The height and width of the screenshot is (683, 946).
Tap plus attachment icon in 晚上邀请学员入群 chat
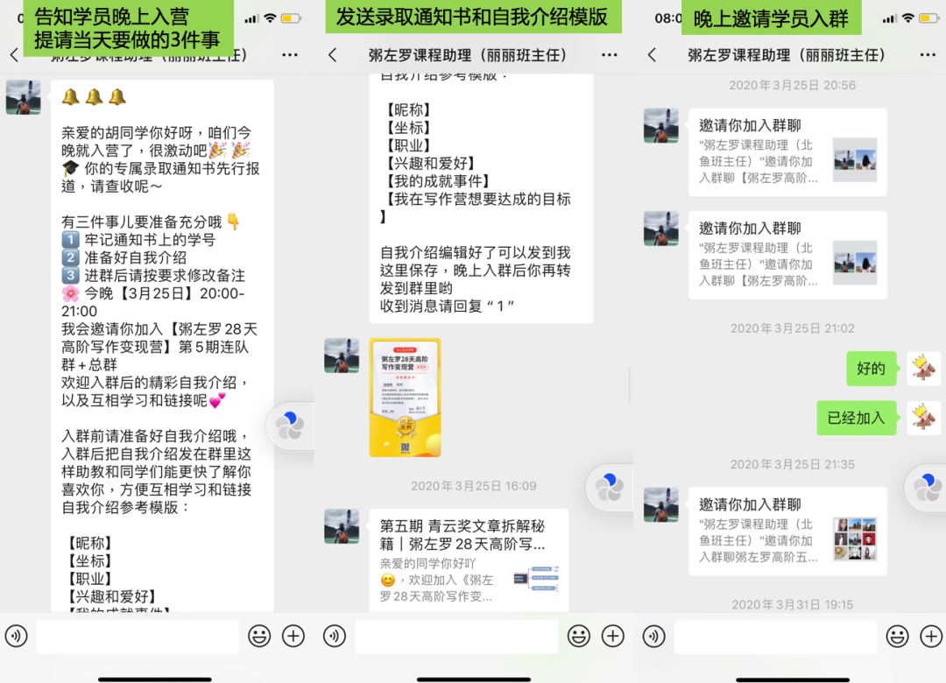pyautogui.click(x=931, y=636)
